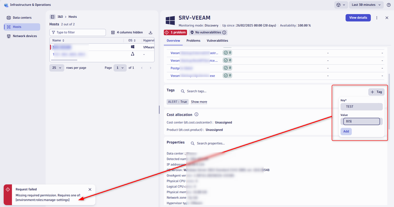Open the 25 rows per page dropdown
Viewport: 394px width, 207px height.
coord(57,68)
